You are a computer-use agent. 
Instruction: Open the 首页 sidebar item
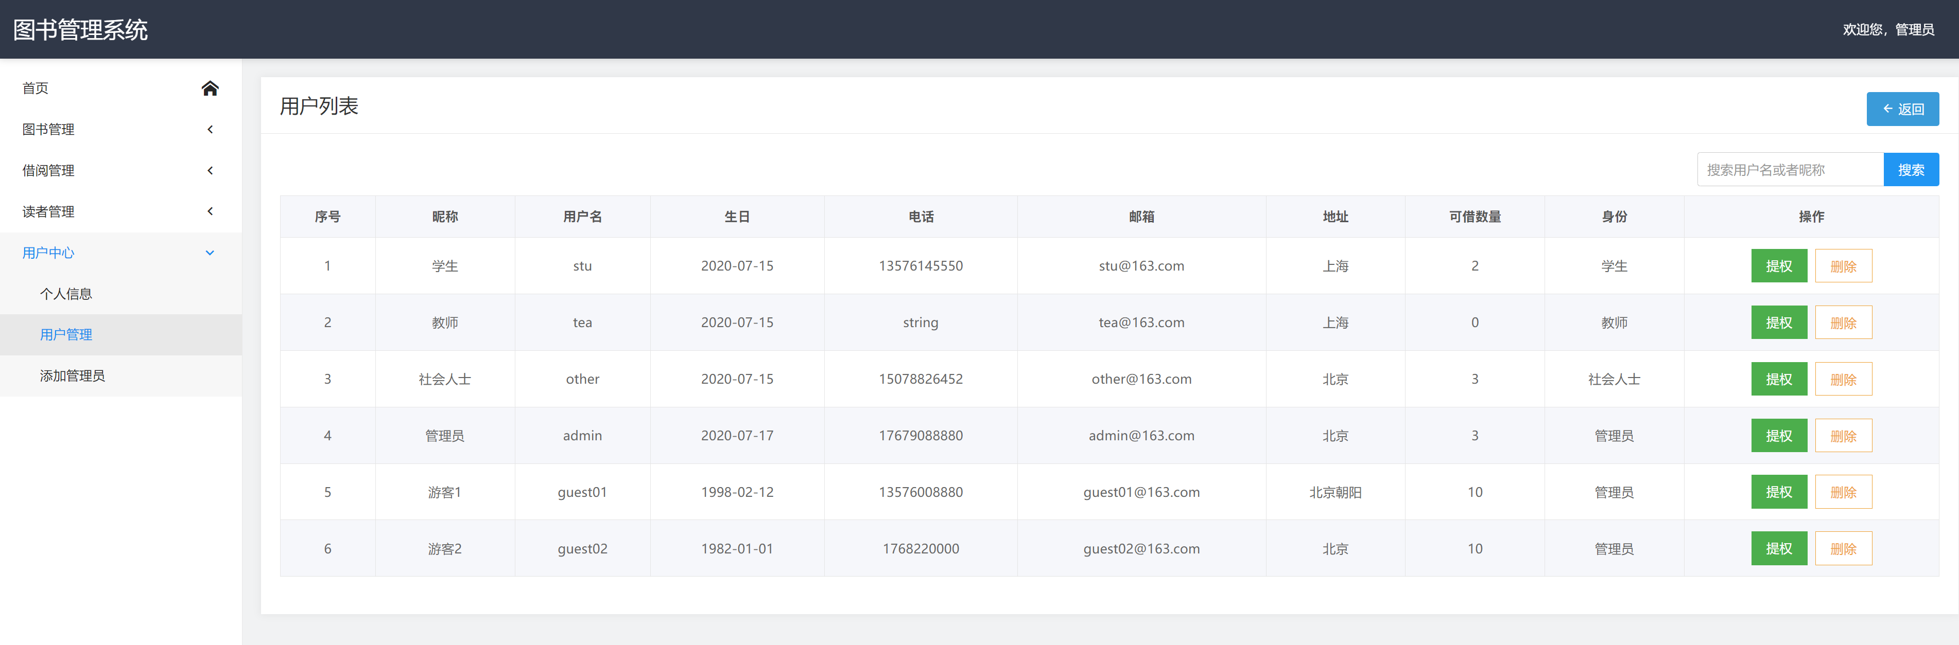pyautogui.click(x=121, y=88)
